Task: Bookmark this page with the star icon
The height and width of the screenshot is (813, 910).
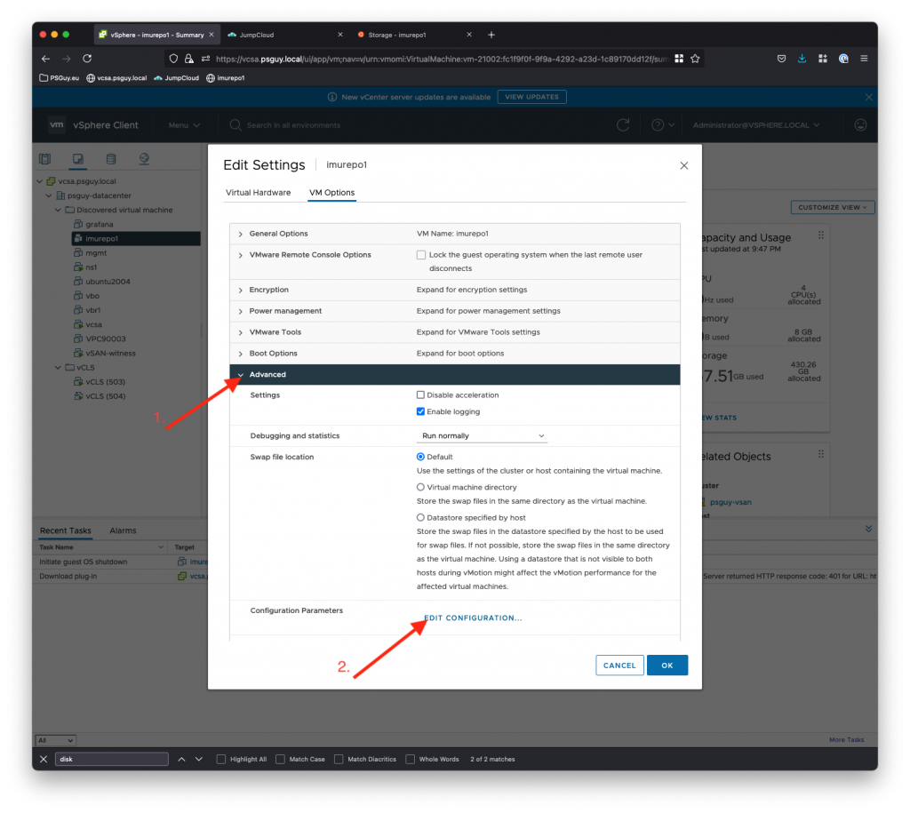Action: point(695,59)
